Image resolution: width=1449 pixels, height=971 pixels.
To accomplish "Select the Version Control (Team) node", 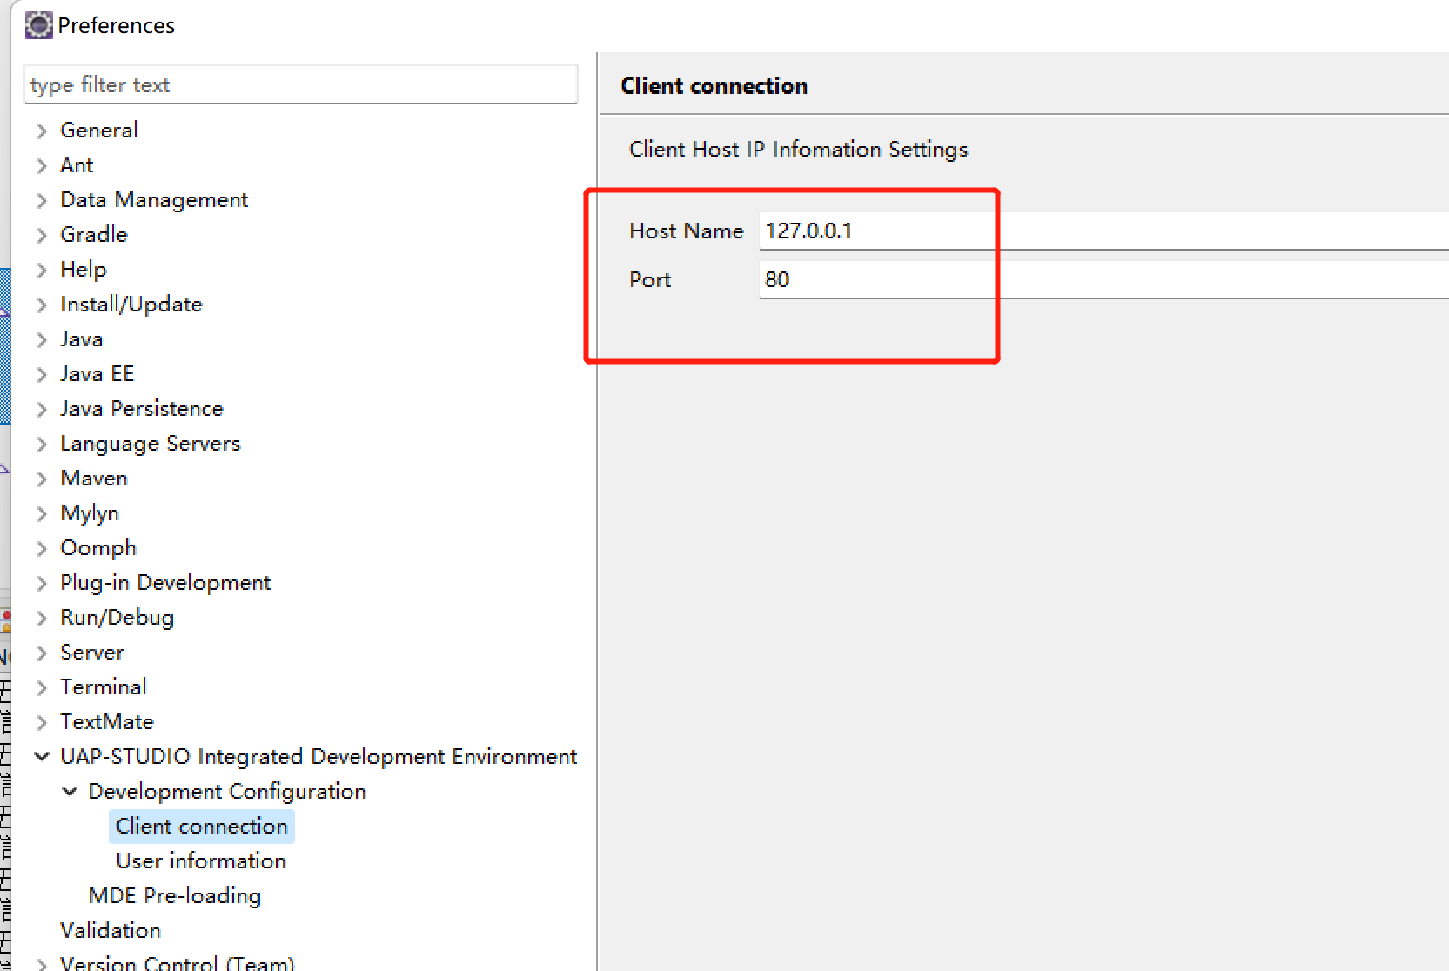I will coord(177,961).
